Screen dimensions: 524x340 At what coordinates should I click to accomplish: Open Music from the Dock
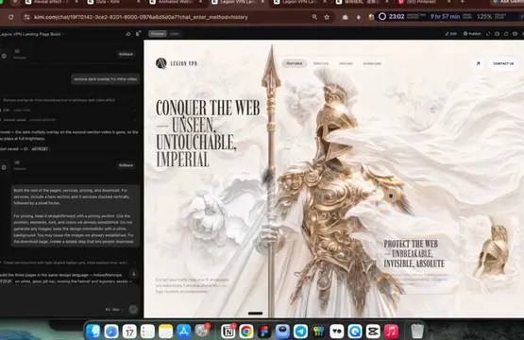pos(391,331)
